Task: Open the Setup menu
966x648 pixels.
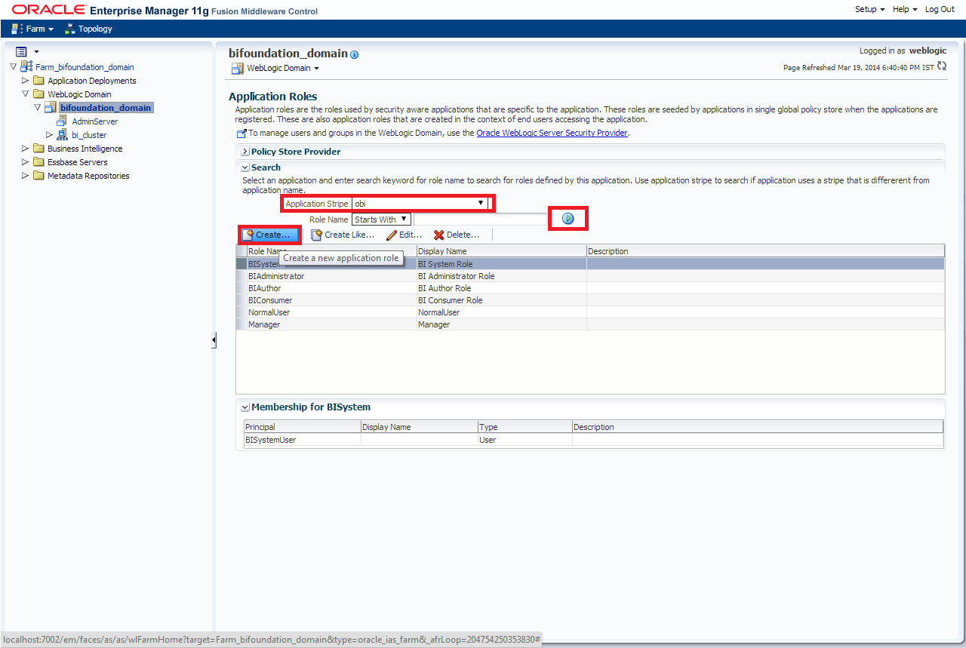Action: point(869,9)
